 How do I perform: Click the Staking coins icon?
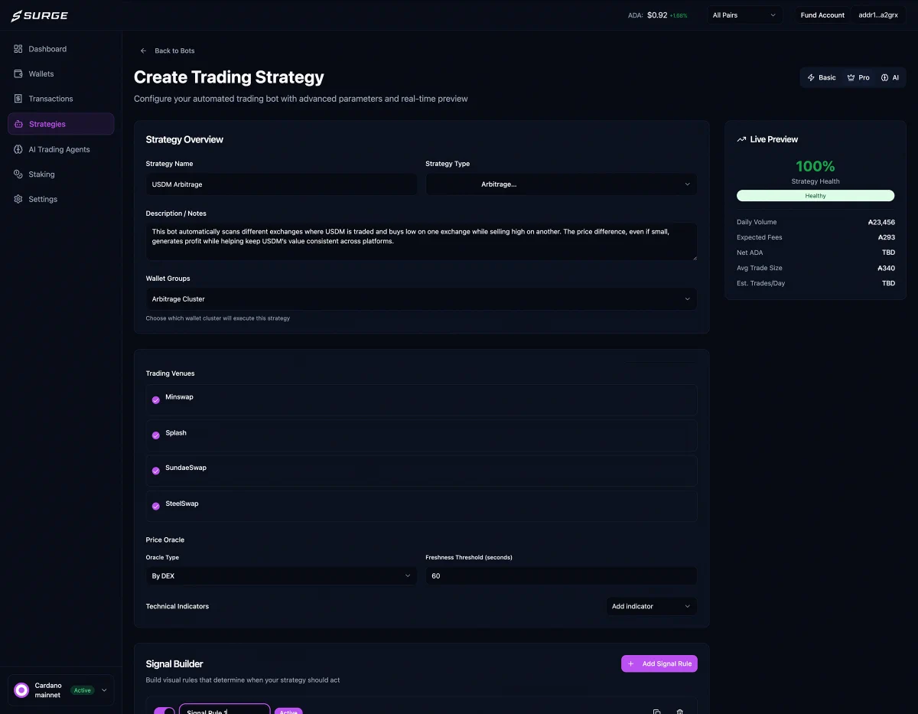coord(18,174)
